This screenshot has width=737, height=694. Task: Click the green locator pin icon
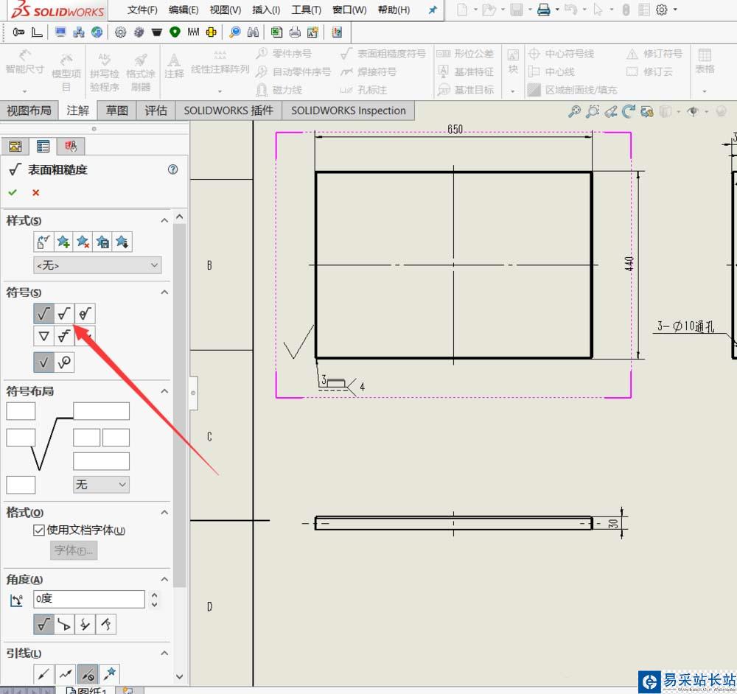pos(175,32)
